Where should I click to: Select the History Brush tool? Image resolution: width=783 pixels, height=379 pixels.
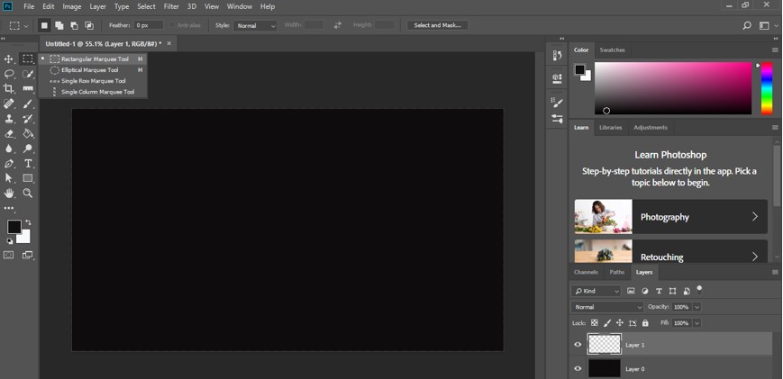click(28, 119)
